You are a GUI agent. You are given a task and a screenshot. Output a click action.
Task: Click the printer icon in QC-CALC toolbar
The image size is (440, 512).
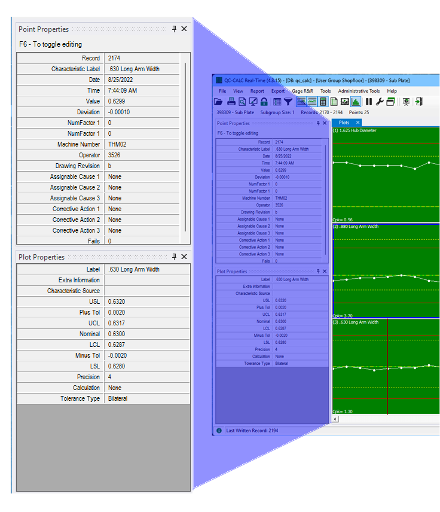231,102
